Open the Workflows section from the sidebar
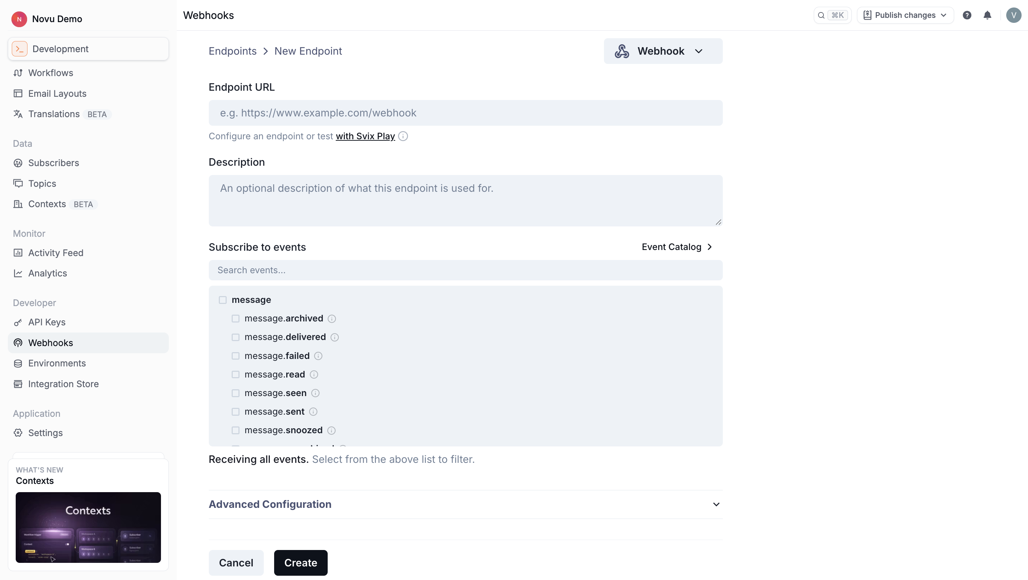Screen dimensions: 1028x580 tap(50, 72)
